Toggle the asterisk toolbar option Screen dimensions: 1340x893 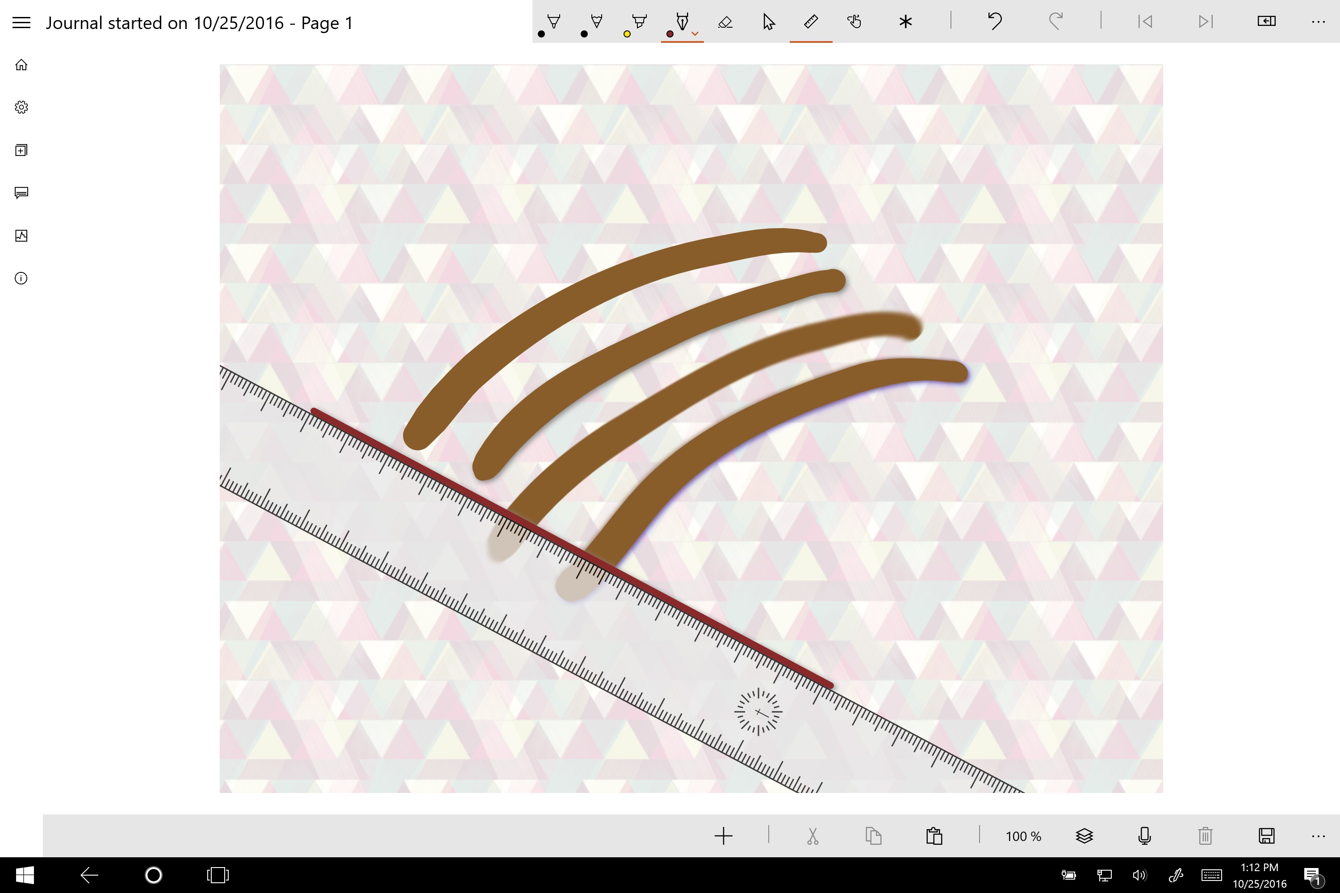pyautogui.click(x=905, y=21)
